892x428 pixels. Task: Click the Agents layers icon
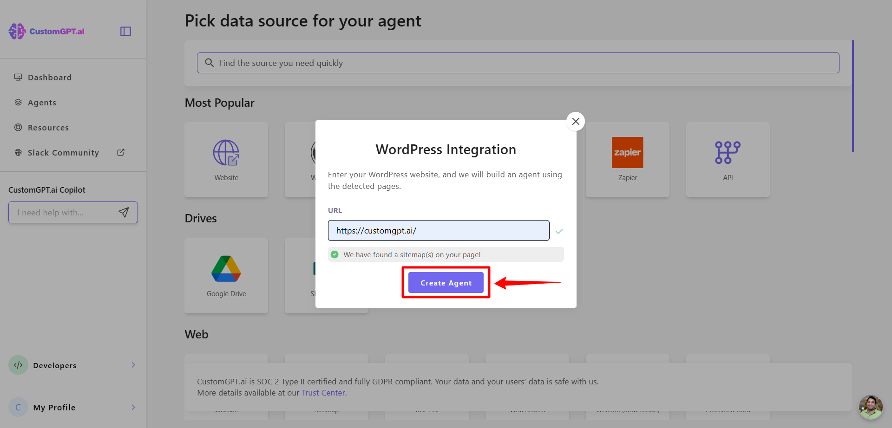(x=18, y=102)
